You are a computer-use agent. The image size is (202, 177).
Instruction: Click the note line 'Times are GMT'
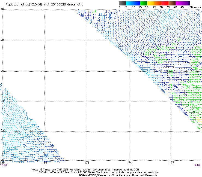[53, 170]
